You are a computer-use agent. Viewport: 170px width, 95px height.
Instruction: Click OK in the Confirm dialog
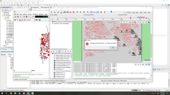coord(113,47)
